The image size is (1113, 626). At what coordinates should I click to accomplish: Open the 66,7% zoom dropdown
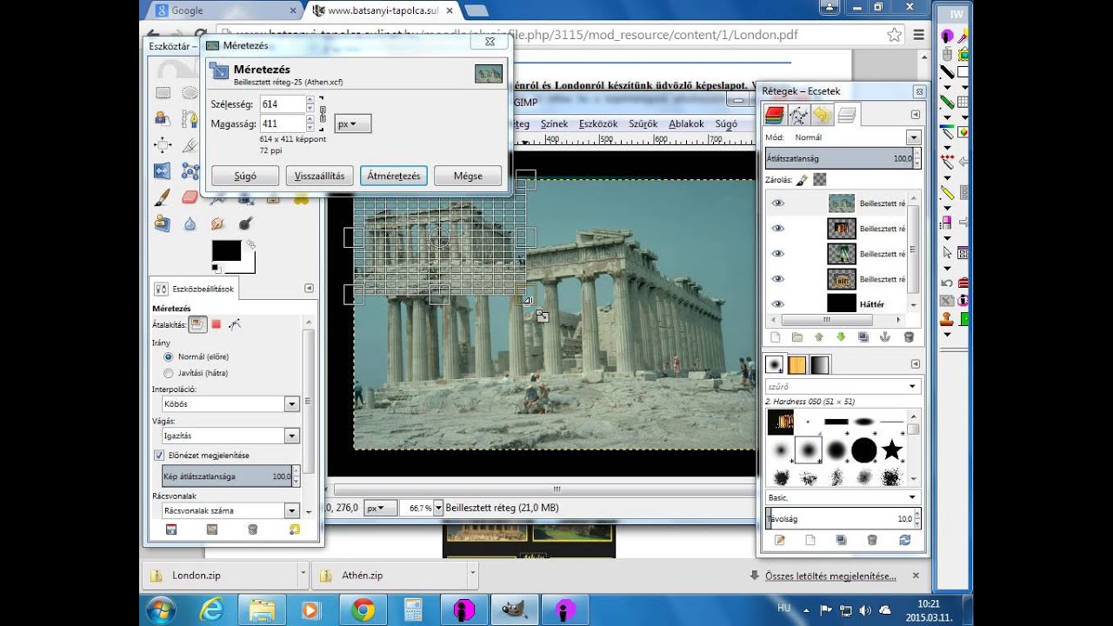pos(438,507)
